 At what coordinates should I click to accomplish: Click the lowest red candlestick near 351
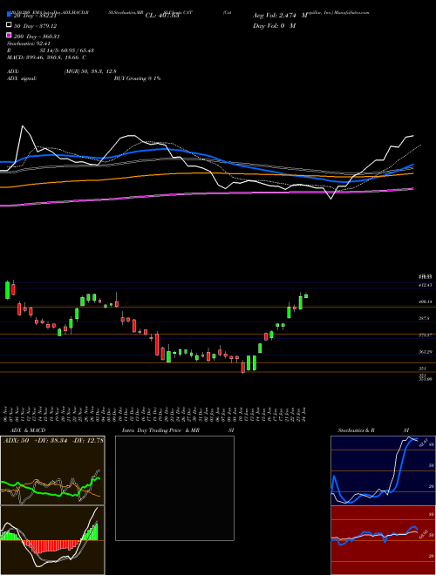pyautogui.click(x=243, y=367)
